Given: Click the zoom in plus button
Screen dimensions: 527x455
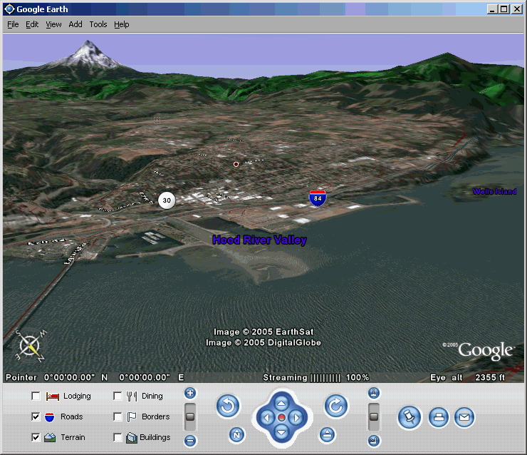Looking at the screenshot, I should click(190, 393).
